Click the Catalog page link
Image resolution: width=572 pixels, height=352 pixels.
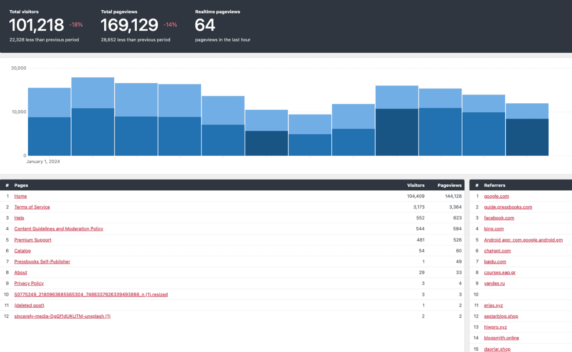[x=22, y=251]
